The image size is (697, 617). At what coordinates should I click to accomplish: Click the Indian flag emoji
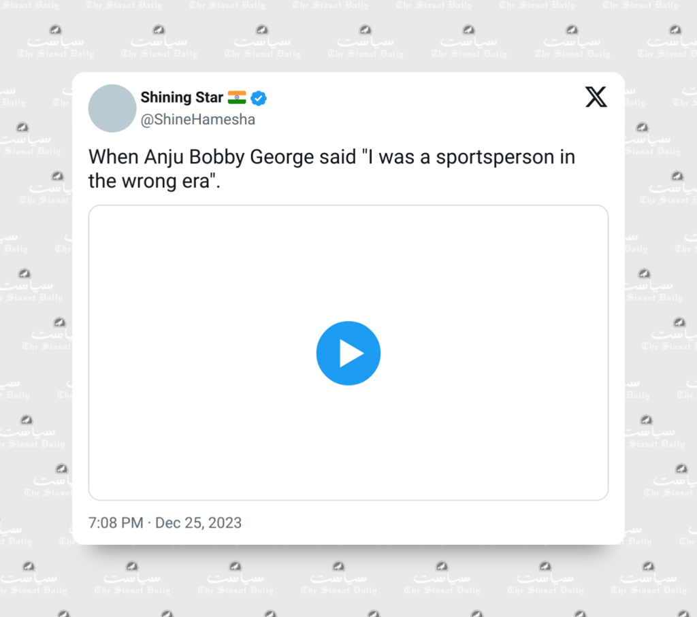click(x=237, y=97)
